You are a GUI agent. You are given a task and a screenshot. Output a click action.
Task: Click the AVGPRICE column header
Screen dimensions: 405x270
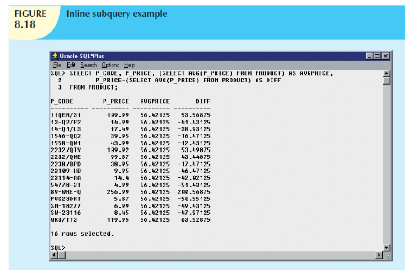(155, 101)
